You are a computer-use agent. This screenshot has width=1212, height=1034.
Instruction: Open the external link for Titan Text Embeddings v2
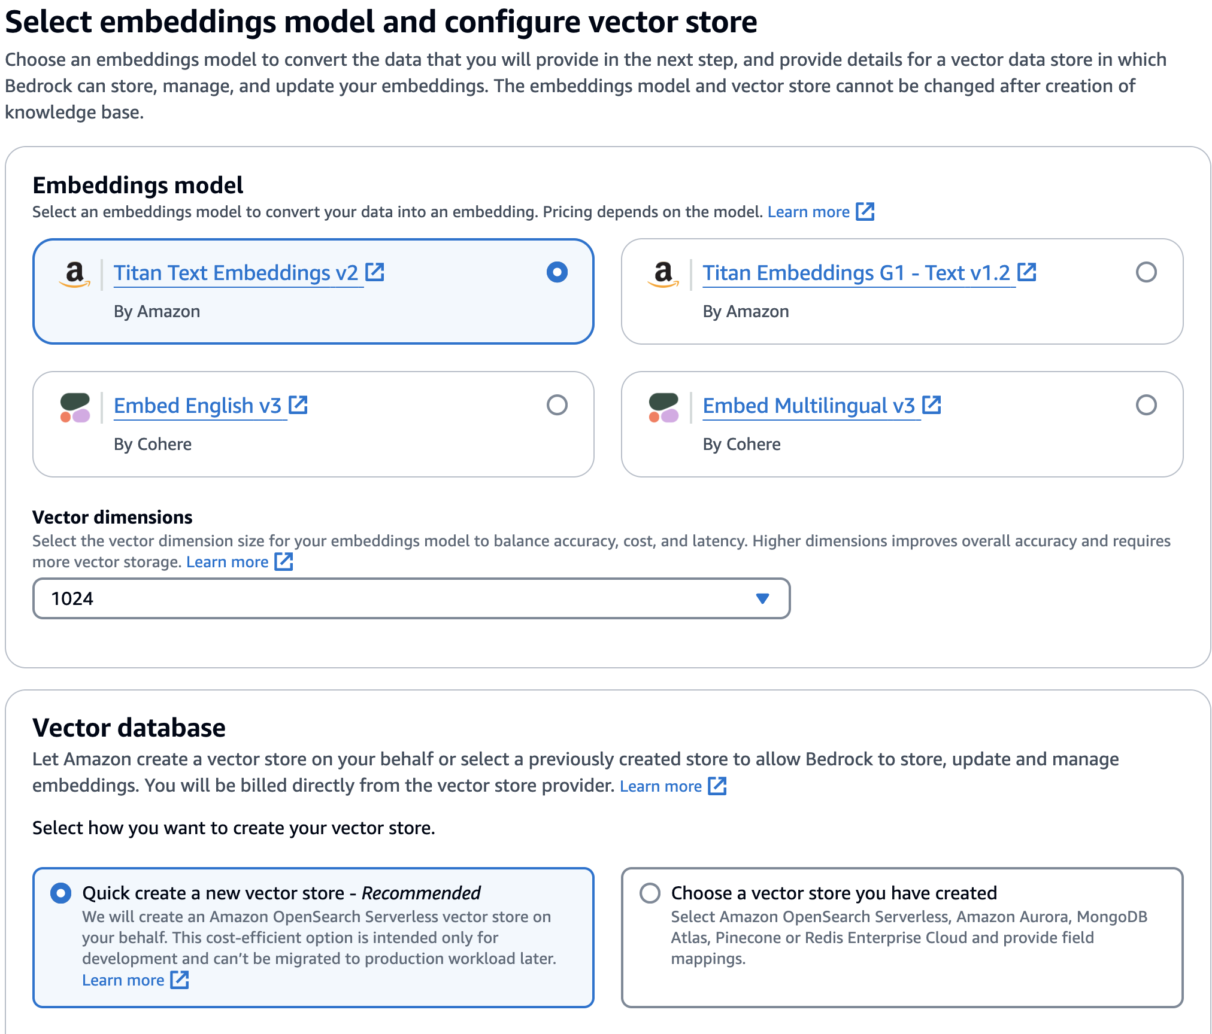click(x=376, y=271)
